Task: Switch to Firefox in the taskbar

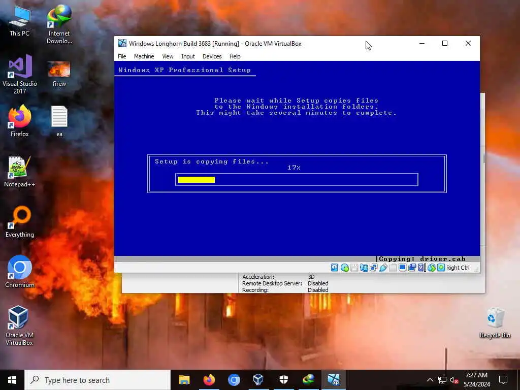Action: click(209, 380)
